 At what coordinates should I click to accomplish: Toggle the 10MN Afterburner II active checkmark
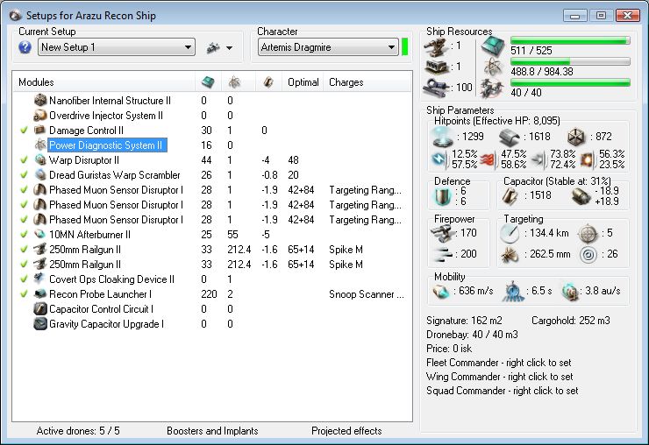coord(24,234)
